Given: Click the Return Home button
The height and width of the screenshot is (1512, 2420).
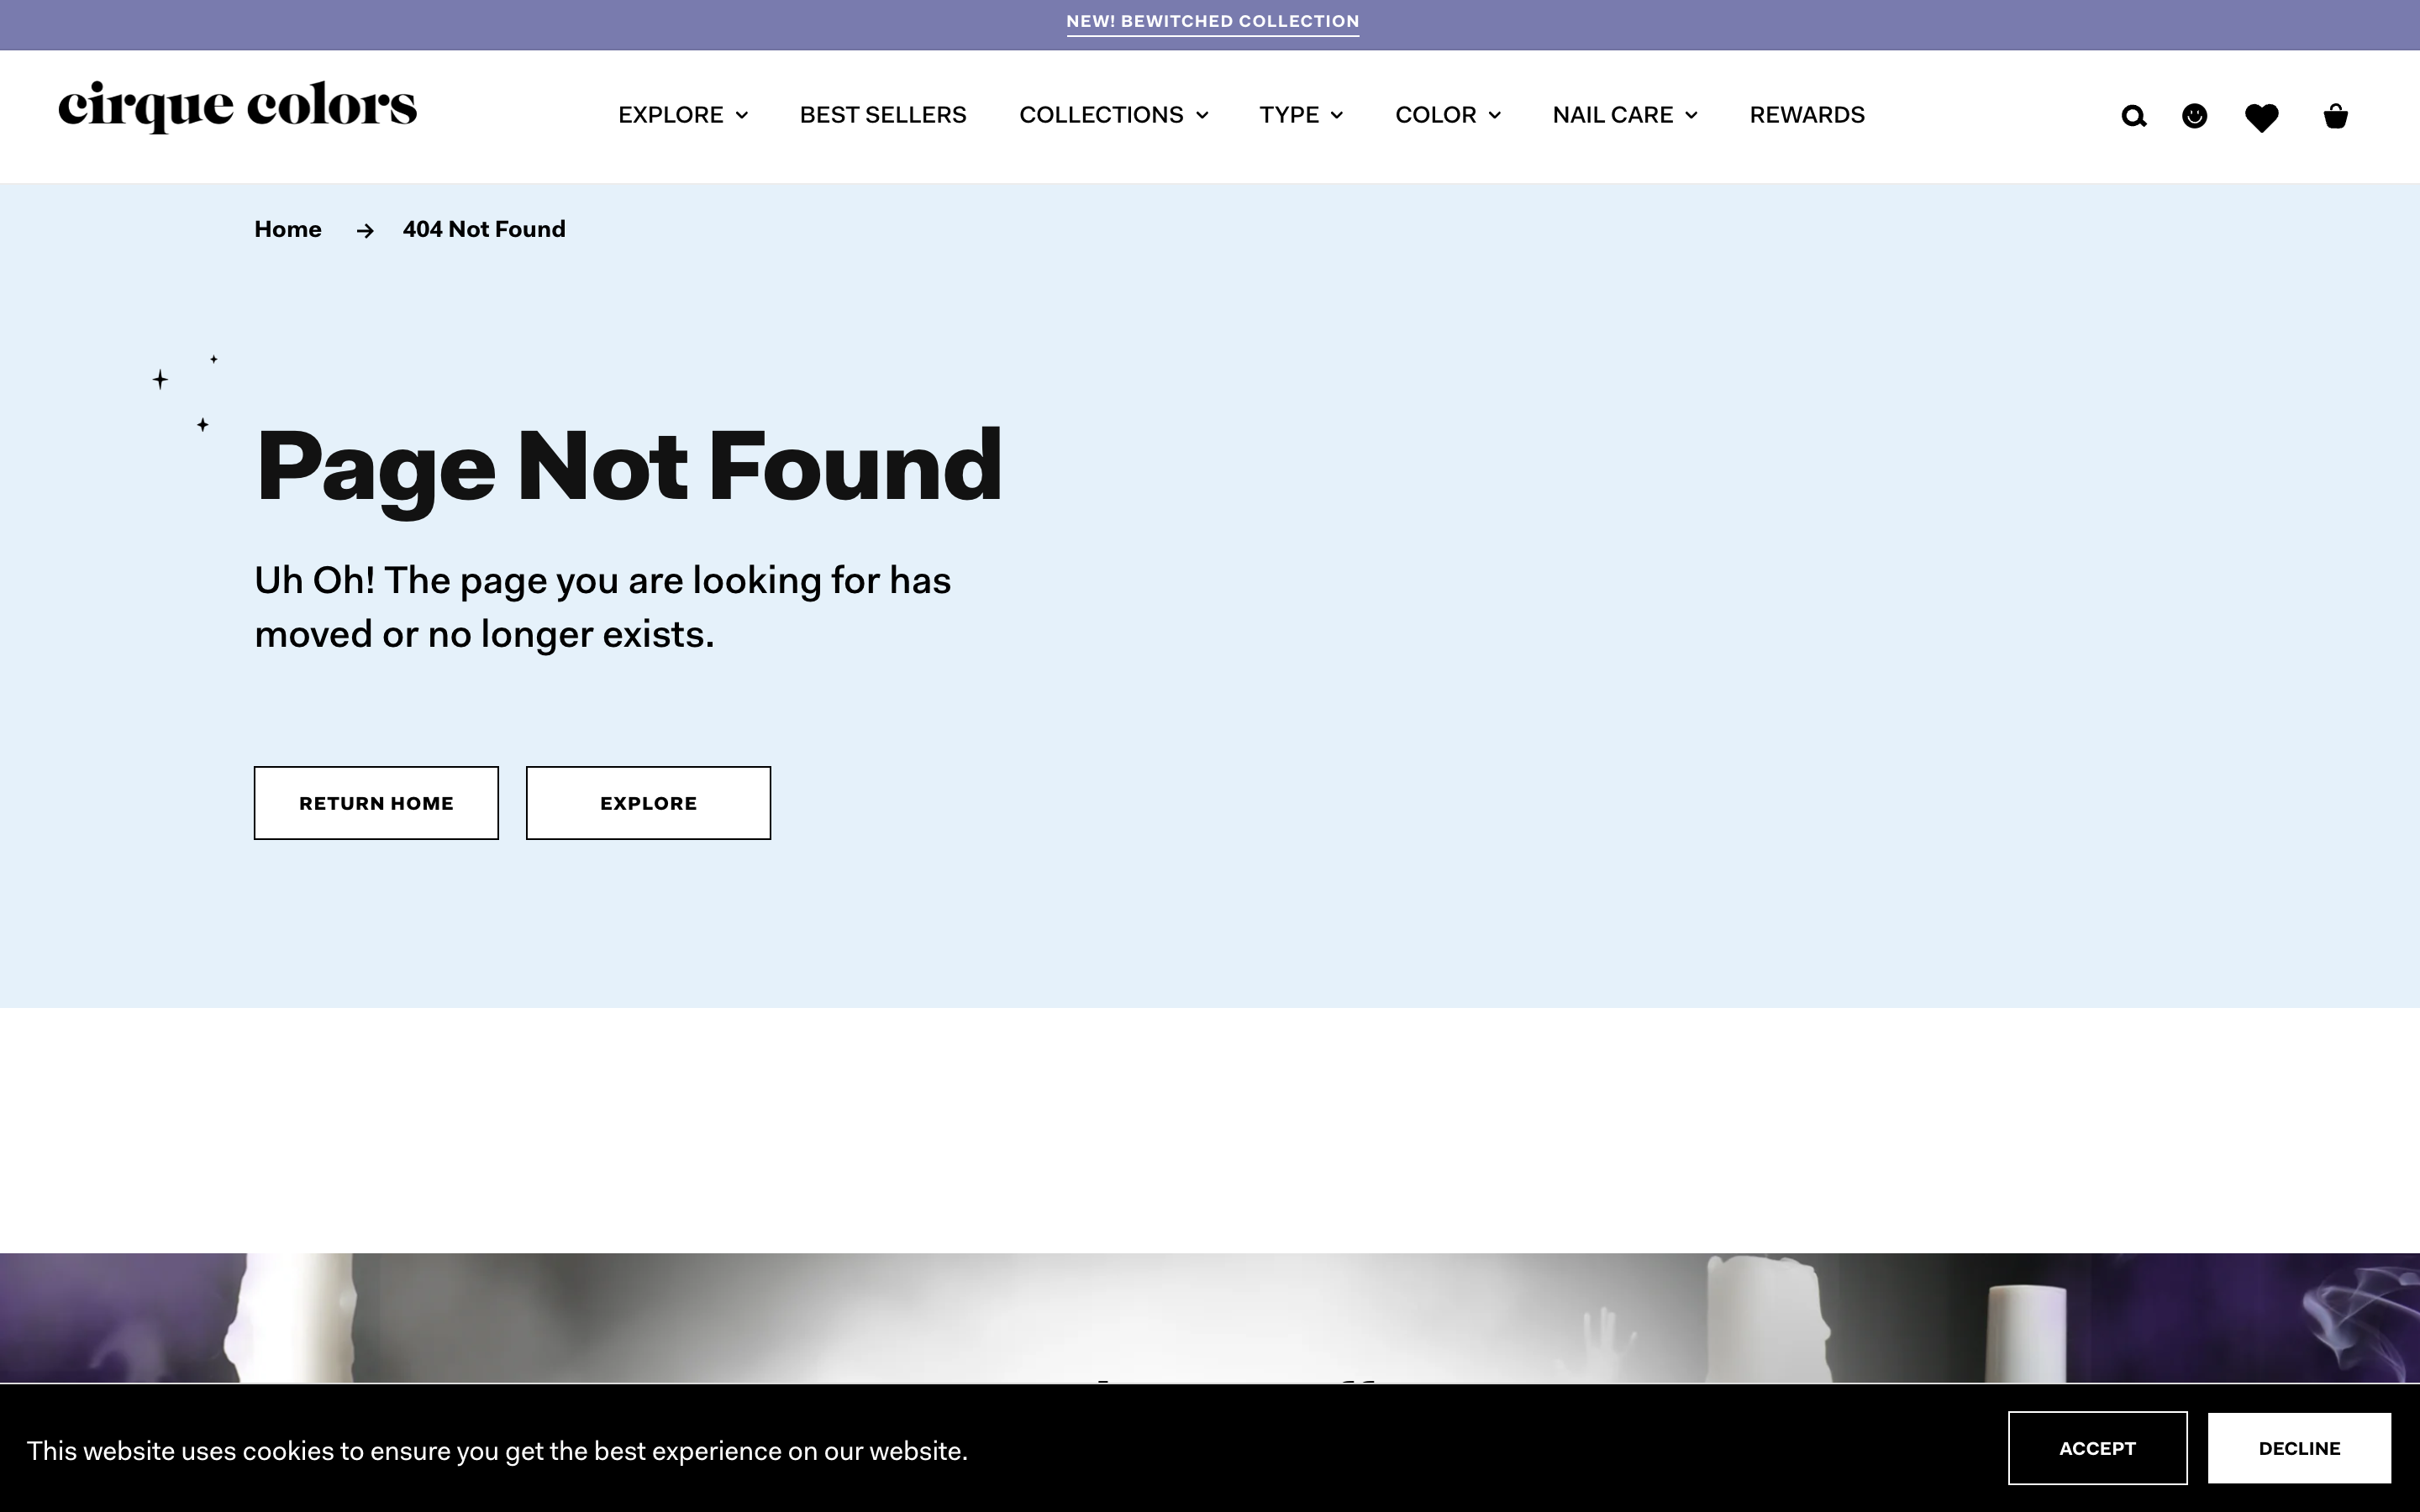Looking at the screenshot, I should tap(376, 803).
